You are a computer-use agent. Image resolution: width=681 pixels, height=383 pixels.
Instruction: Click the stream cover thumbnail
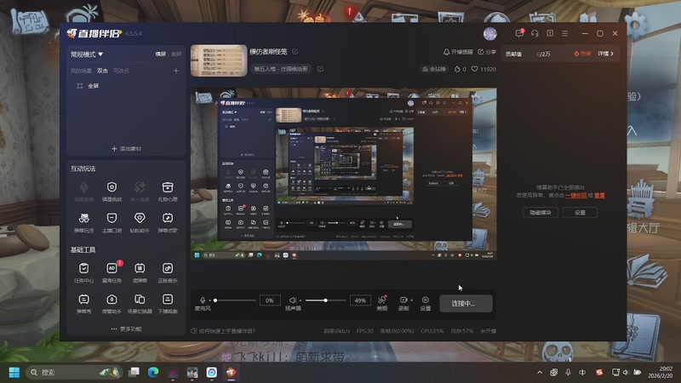click(219, 60)
